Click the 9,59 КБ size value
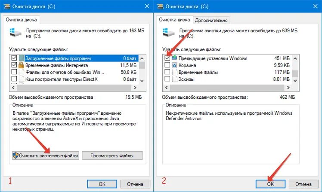The image size is (322, 192). pos(282,65)
